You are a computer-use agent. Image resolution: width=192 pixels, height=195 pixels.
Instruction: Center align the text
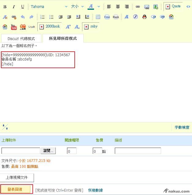click(118, 7)
